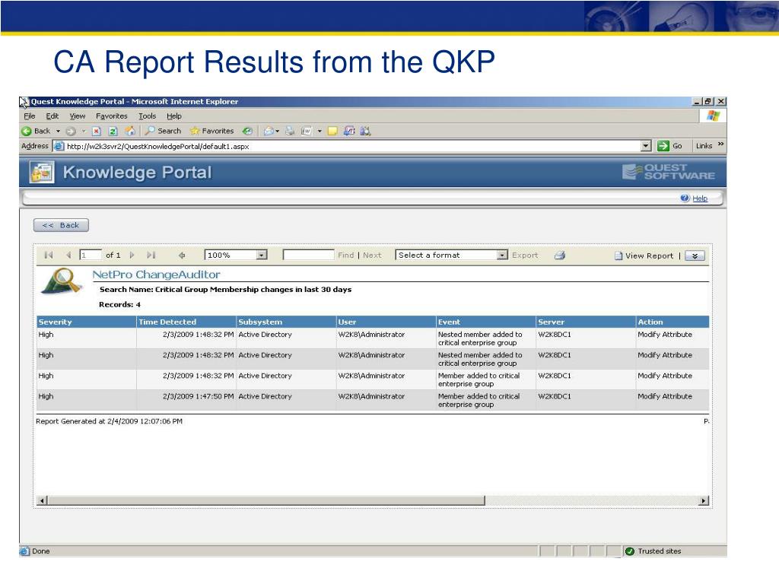Click the Edit with Word toolbar icon
Image resolution: width=779 pixels, height=584 pixels.
coord(307,131)
